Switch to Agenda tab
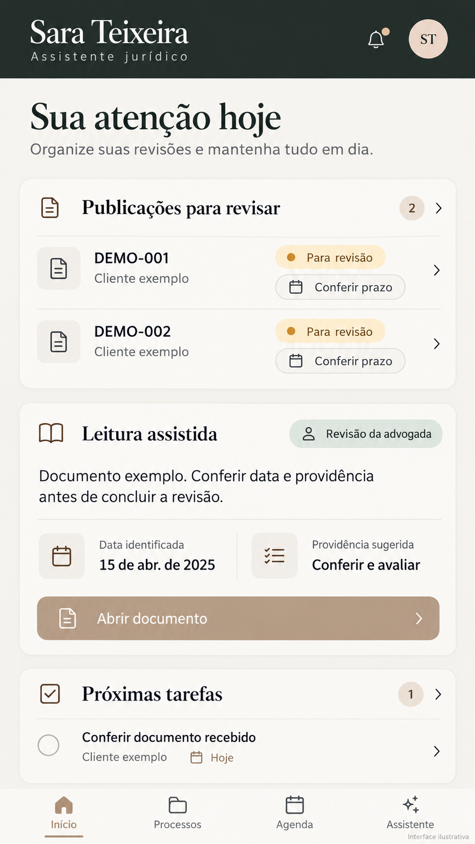Image resolution: width=475 pixels, height=844 pixels. [x=295, y=814]
